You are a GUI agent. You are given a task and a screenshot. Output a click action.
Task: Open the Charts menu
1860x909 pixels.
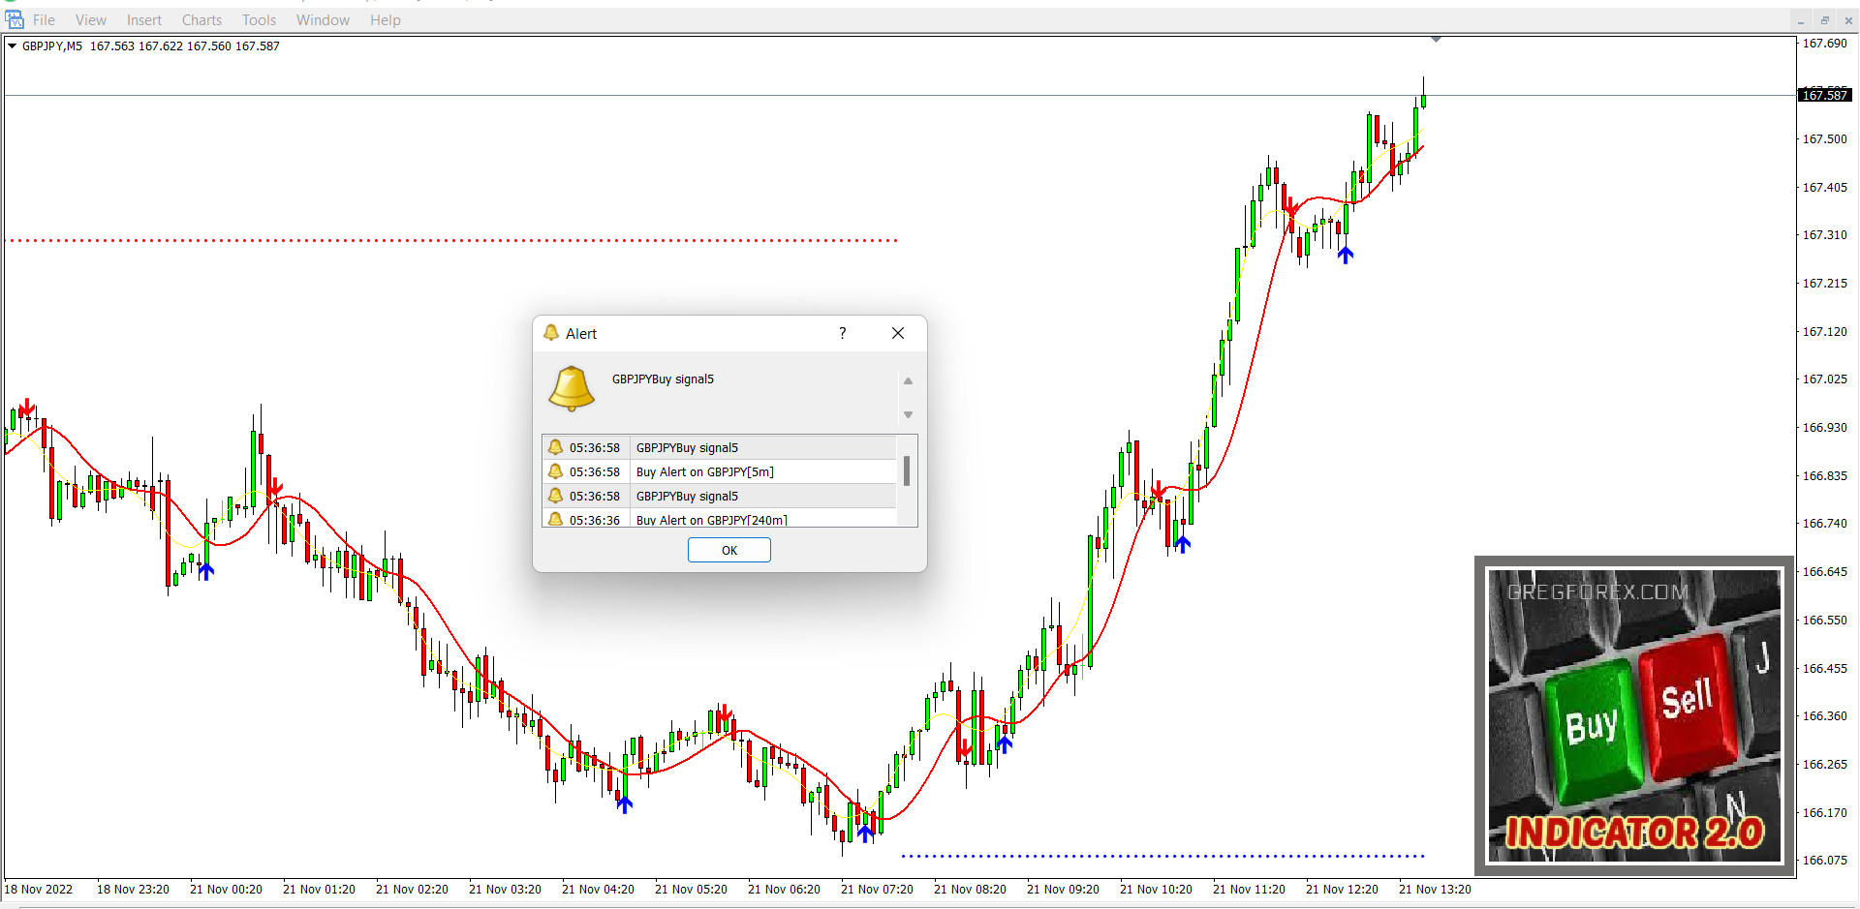[x=201, y=20]
